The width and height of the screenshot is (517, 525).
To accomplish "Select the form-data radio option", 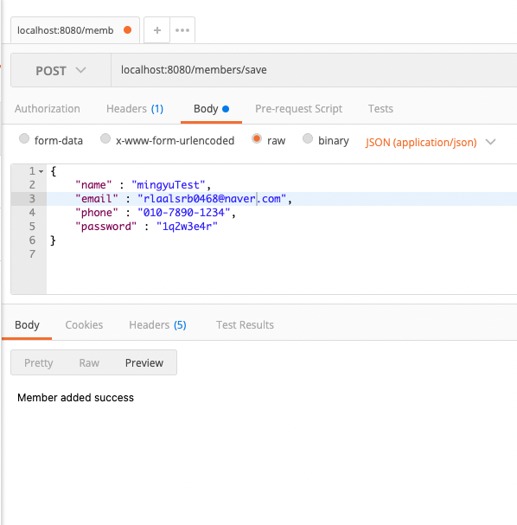I will click(x=24, y=138).
